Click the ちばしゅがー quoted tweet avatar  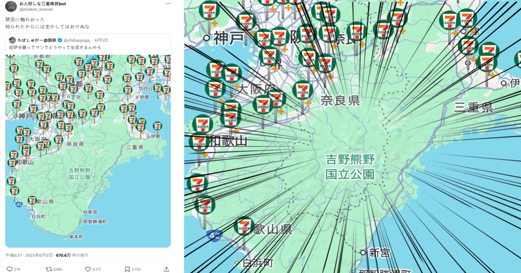coord(12,40)
